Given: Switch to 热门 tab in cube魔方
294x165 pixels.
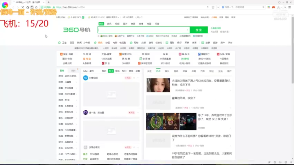Looking at the screenshot, I should point(111,71).
